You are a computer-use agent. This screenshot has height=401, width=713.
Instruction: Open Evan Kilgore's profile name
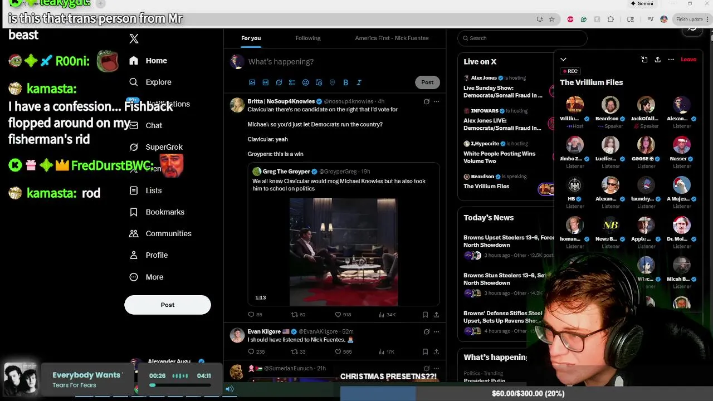pyautogui.click(x=264, y=331)
